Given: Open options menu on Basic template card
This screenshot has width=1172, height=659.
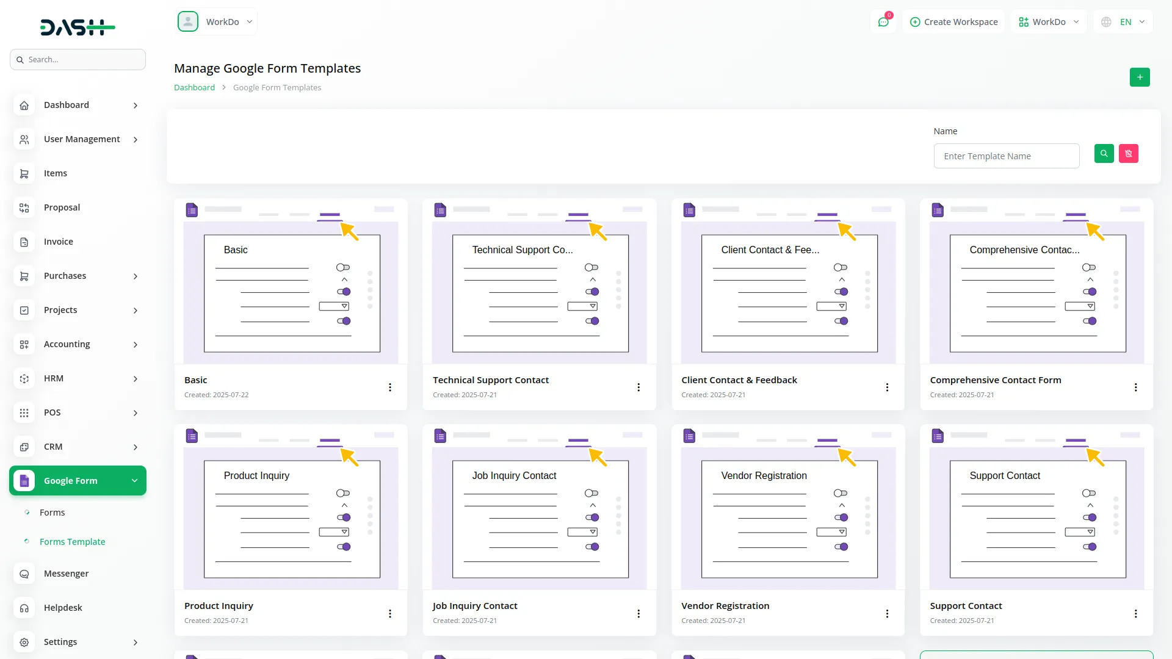Looking at the screenshot, I should pyautogui.click(x=390, y=387).
